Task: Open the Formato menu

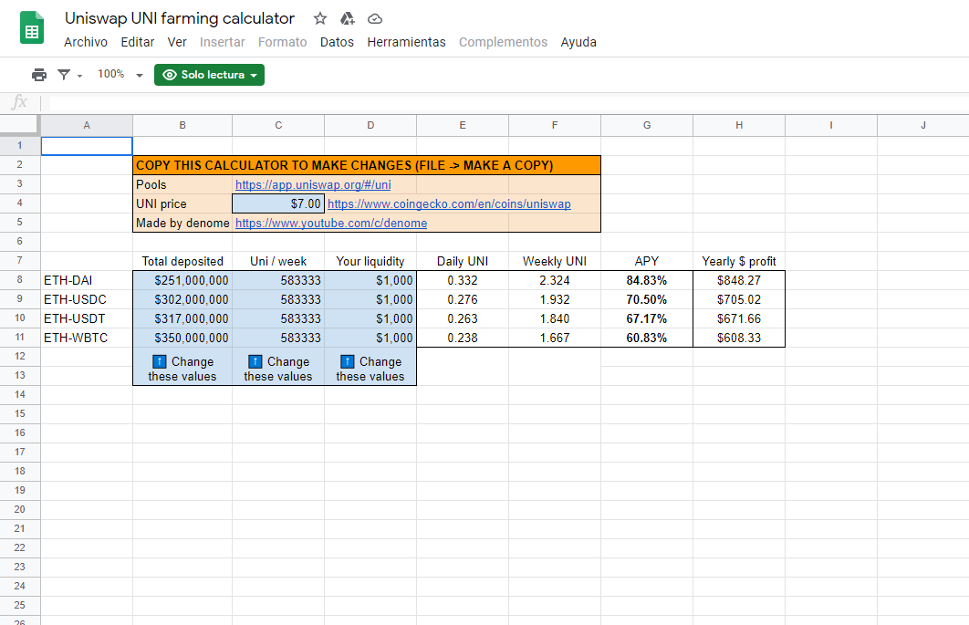Action: pyautogui.click(x=283, y=42)
